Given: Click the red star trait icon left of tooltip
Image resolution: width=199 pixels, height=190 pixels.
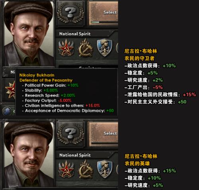Looking at the screenshot, I should click(10, 90).
